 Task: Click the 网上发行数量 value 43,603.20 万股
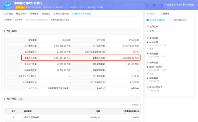pos(64,64)
